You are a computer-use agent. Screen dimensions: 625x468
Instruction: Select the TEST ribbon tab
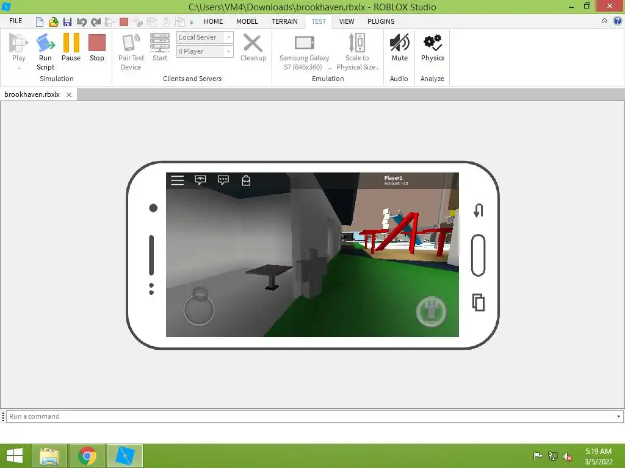[x=319, y=21]
